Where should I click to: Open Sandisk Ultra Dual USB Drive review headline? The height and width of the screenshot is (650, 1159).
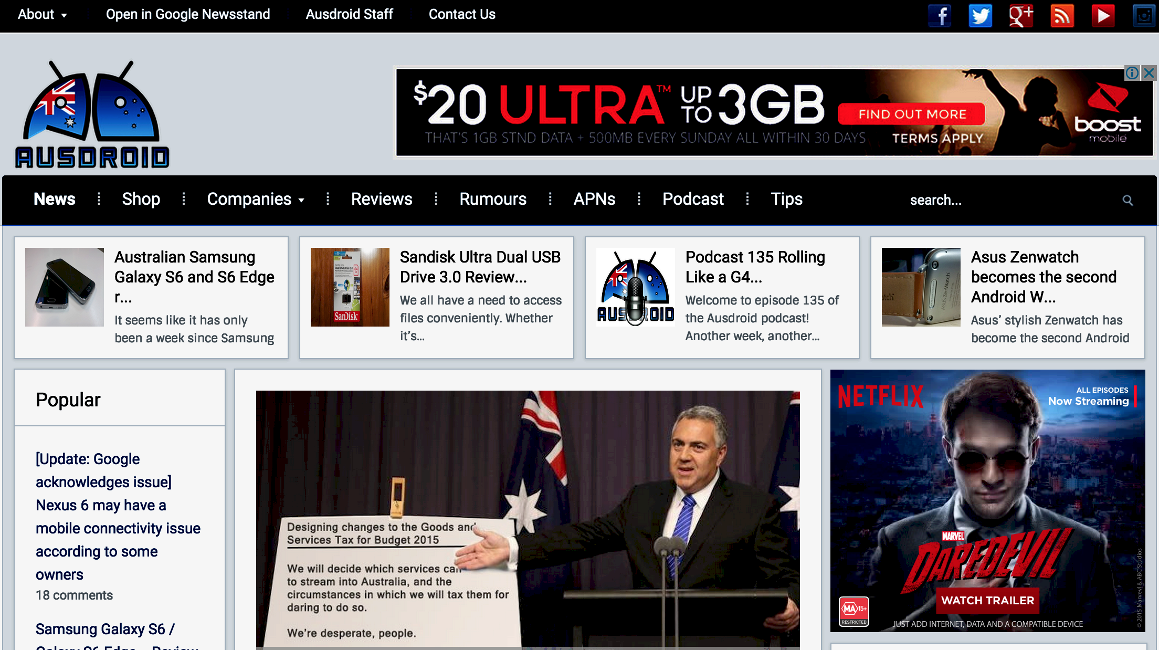point(480,267)
